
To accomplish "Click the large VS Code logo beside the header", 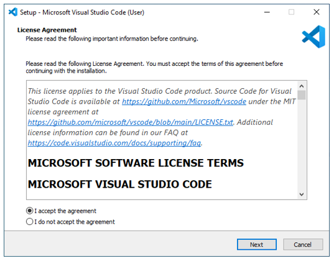I will 313,37.
